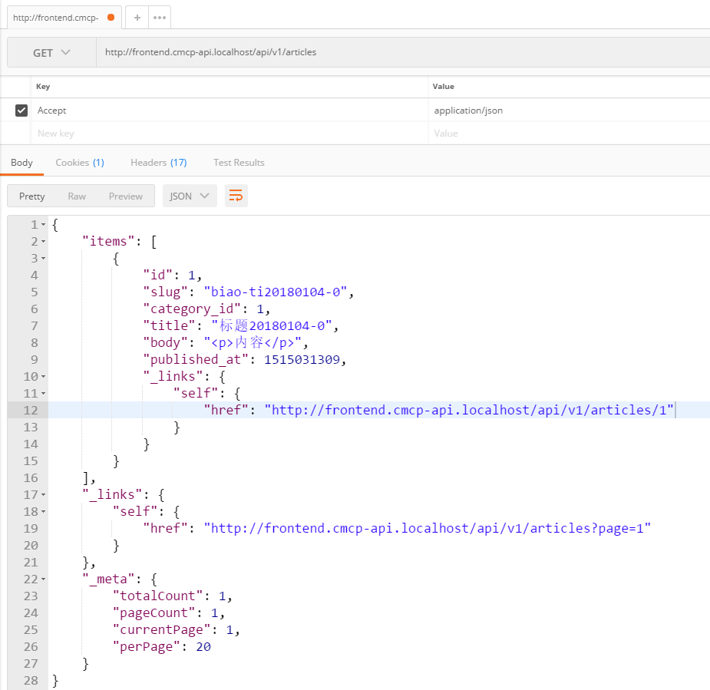The image size is (710, 690).
Task: Select the Raw view button
Action: pyautogui.click(x=77, y=196)
